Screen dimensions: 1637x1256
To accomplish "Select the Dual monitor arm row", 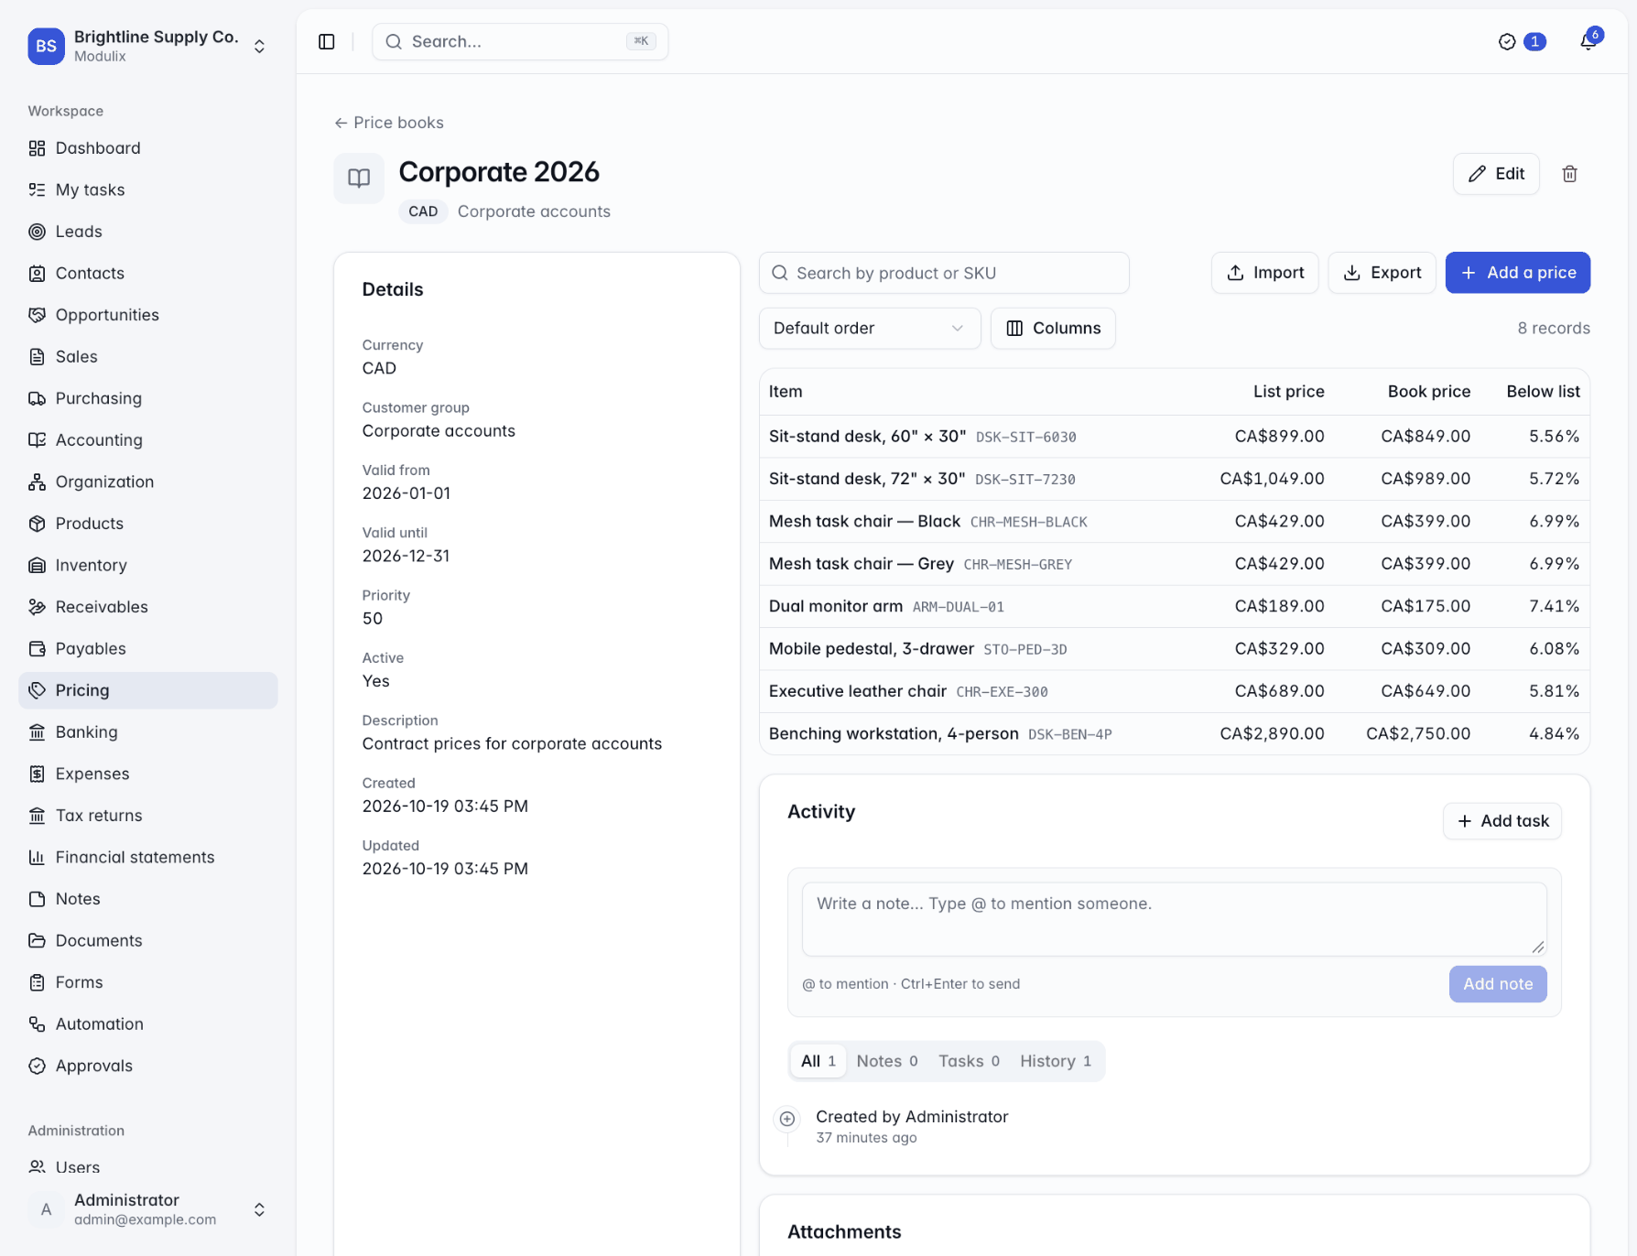I will (x=1175, y=606).
